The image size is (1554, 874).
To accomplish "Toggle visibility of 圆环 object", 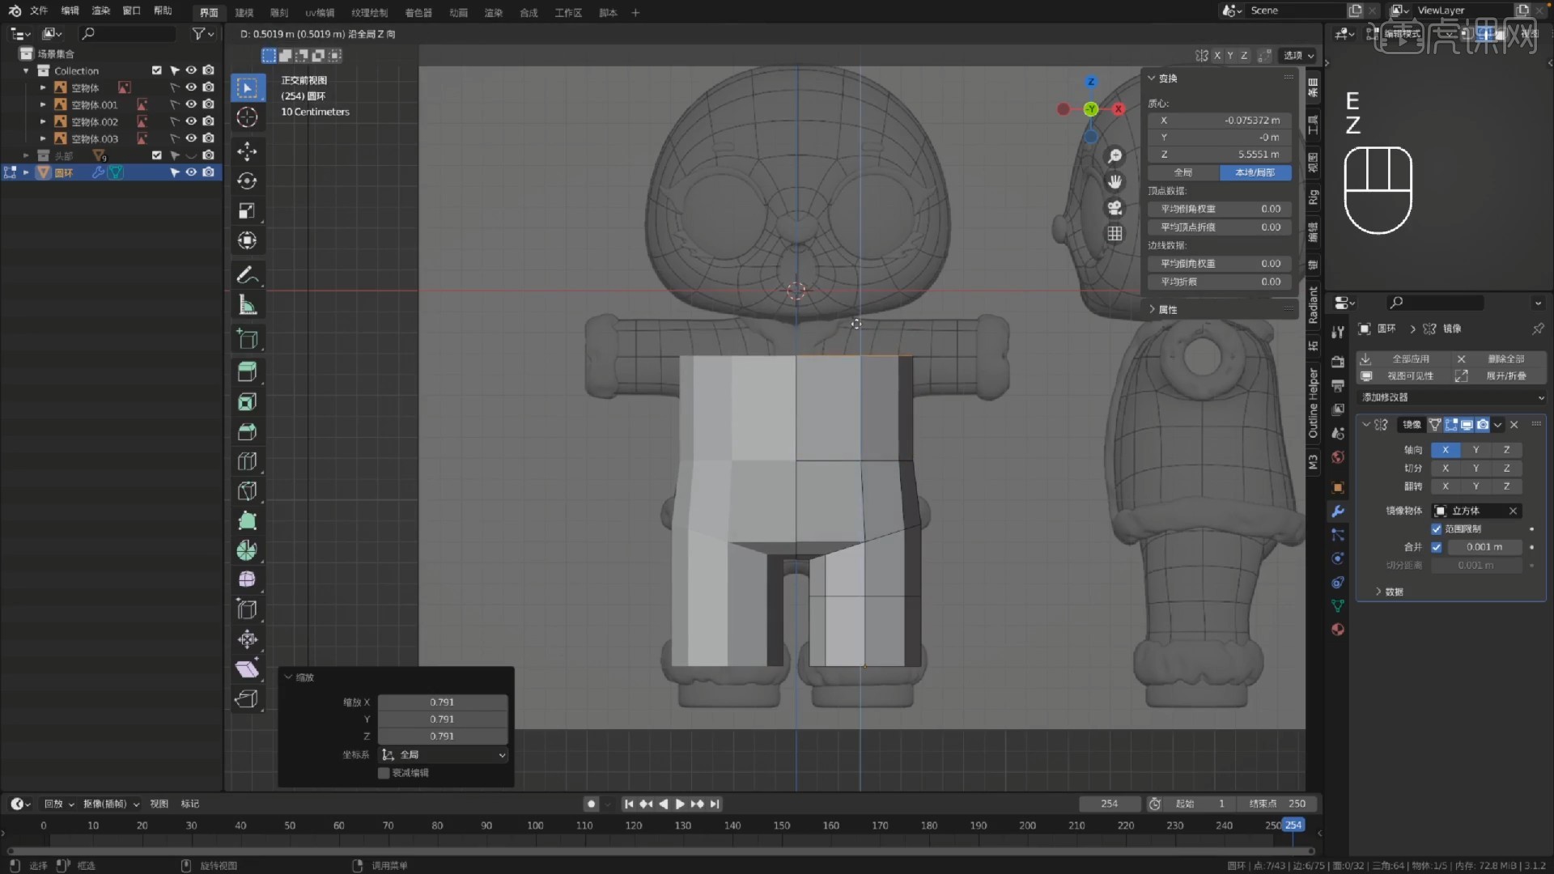I will tap(191, 172).
